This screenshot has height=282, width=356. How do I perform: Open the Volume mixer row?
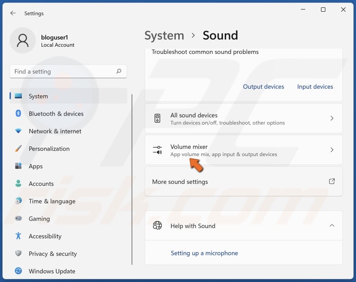[244, 150]
